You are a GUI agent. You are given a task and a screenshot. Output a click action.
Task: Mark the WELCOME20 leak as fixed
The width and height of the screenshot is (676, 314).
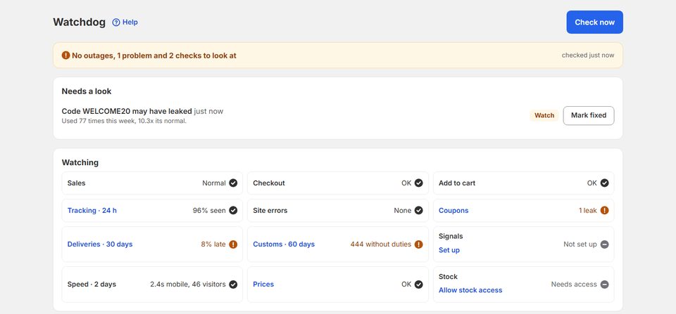click(589, 115)
